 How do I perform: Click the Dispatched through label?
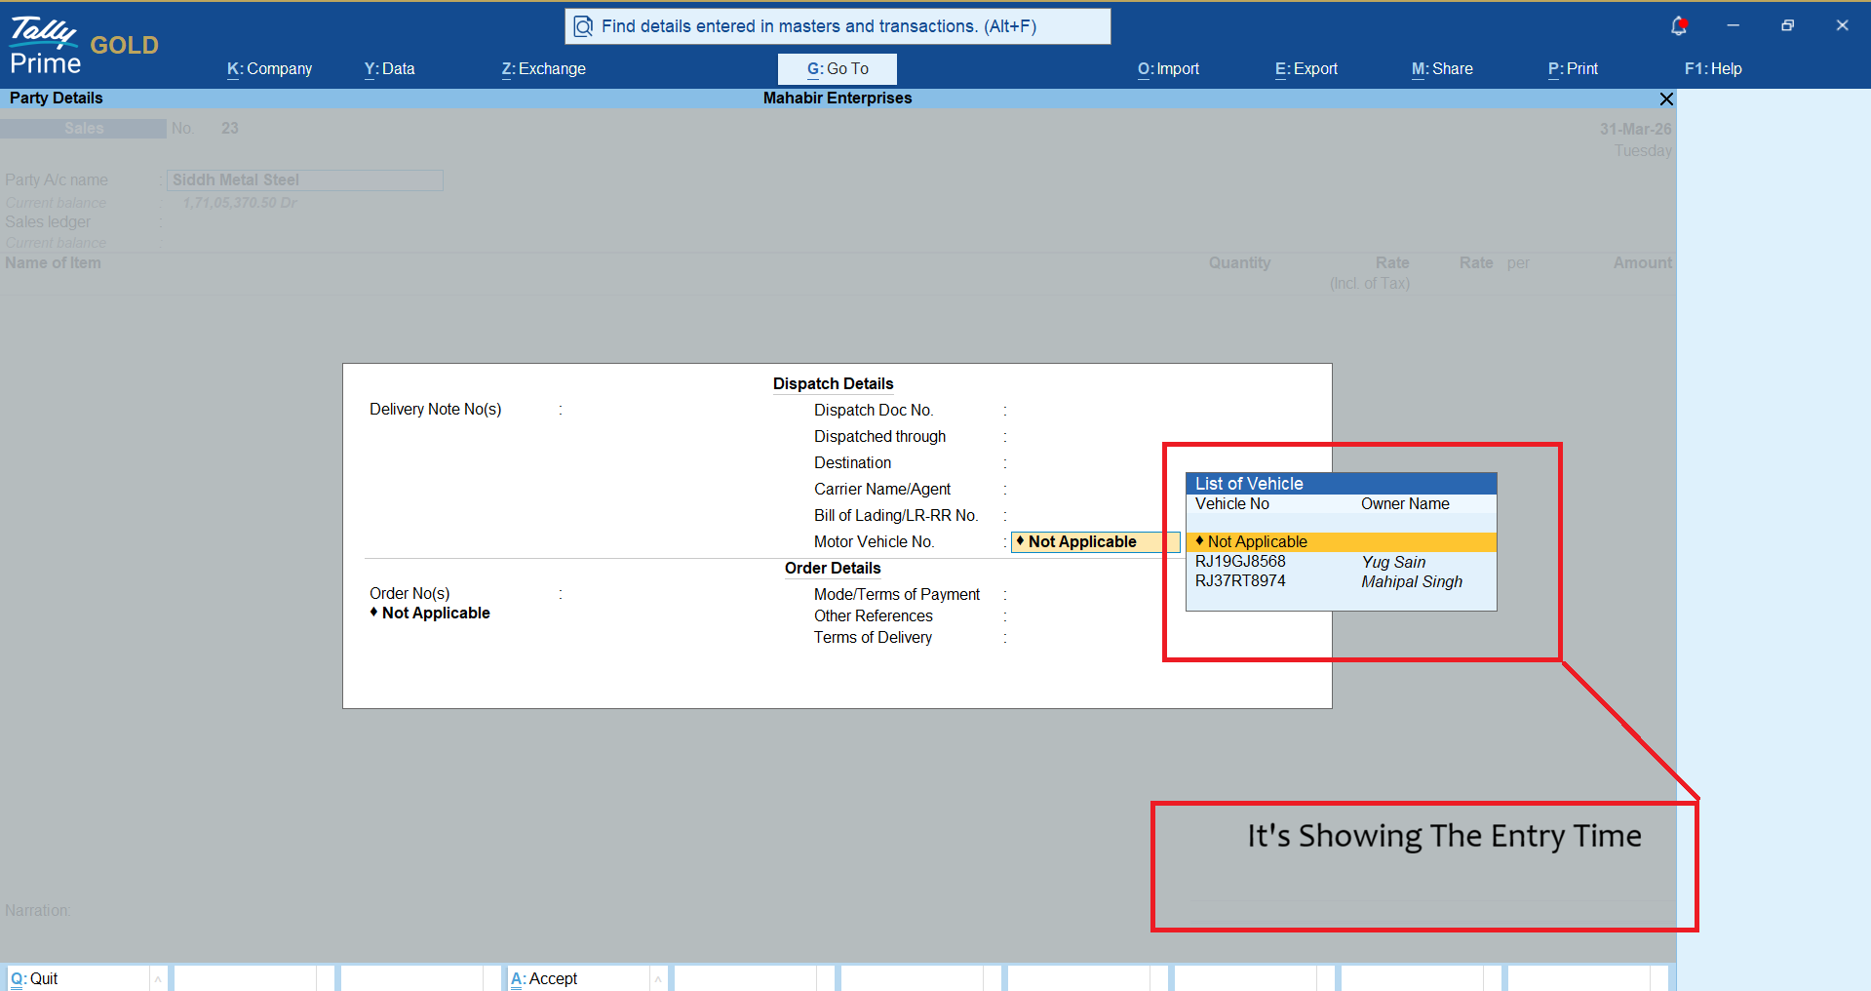coord(880,437)
